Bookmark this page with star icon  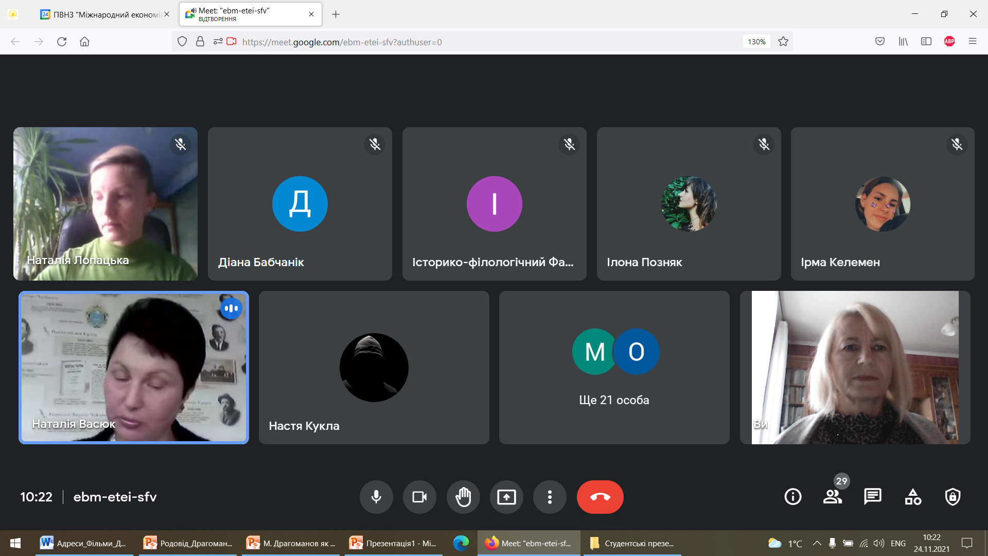pos(783,42)
